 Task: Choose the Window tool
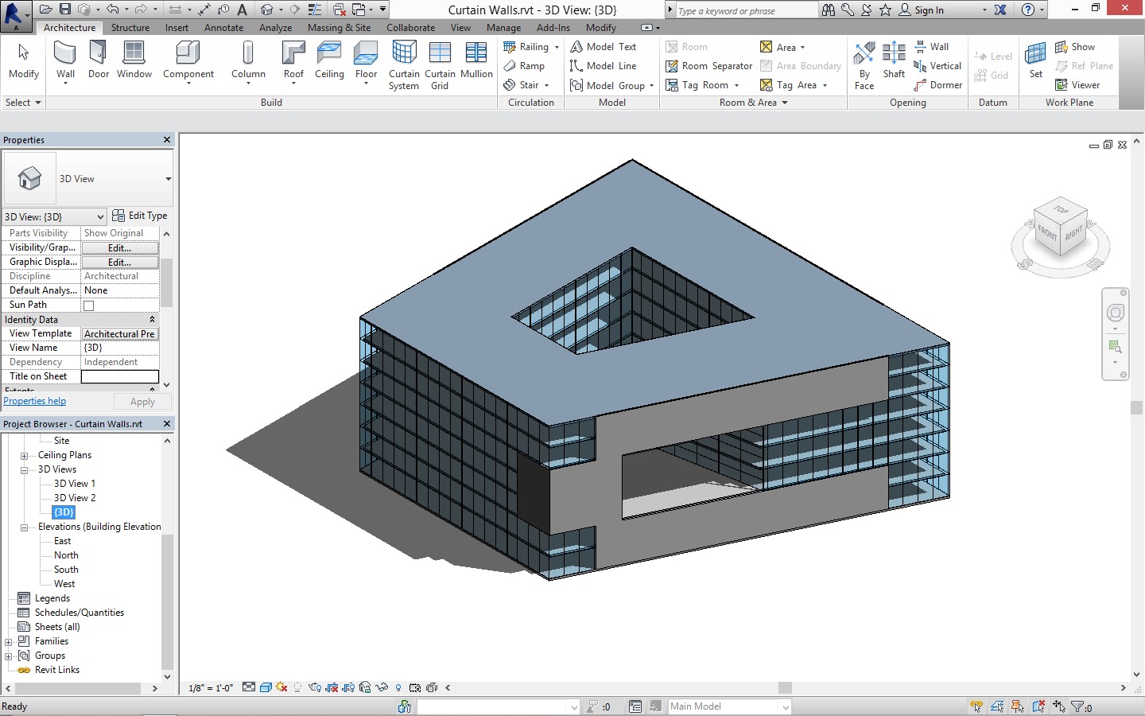[134, 54]
